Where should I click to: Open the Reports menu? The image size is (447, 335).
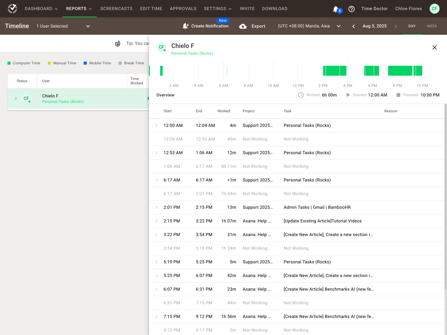(79, 9)
